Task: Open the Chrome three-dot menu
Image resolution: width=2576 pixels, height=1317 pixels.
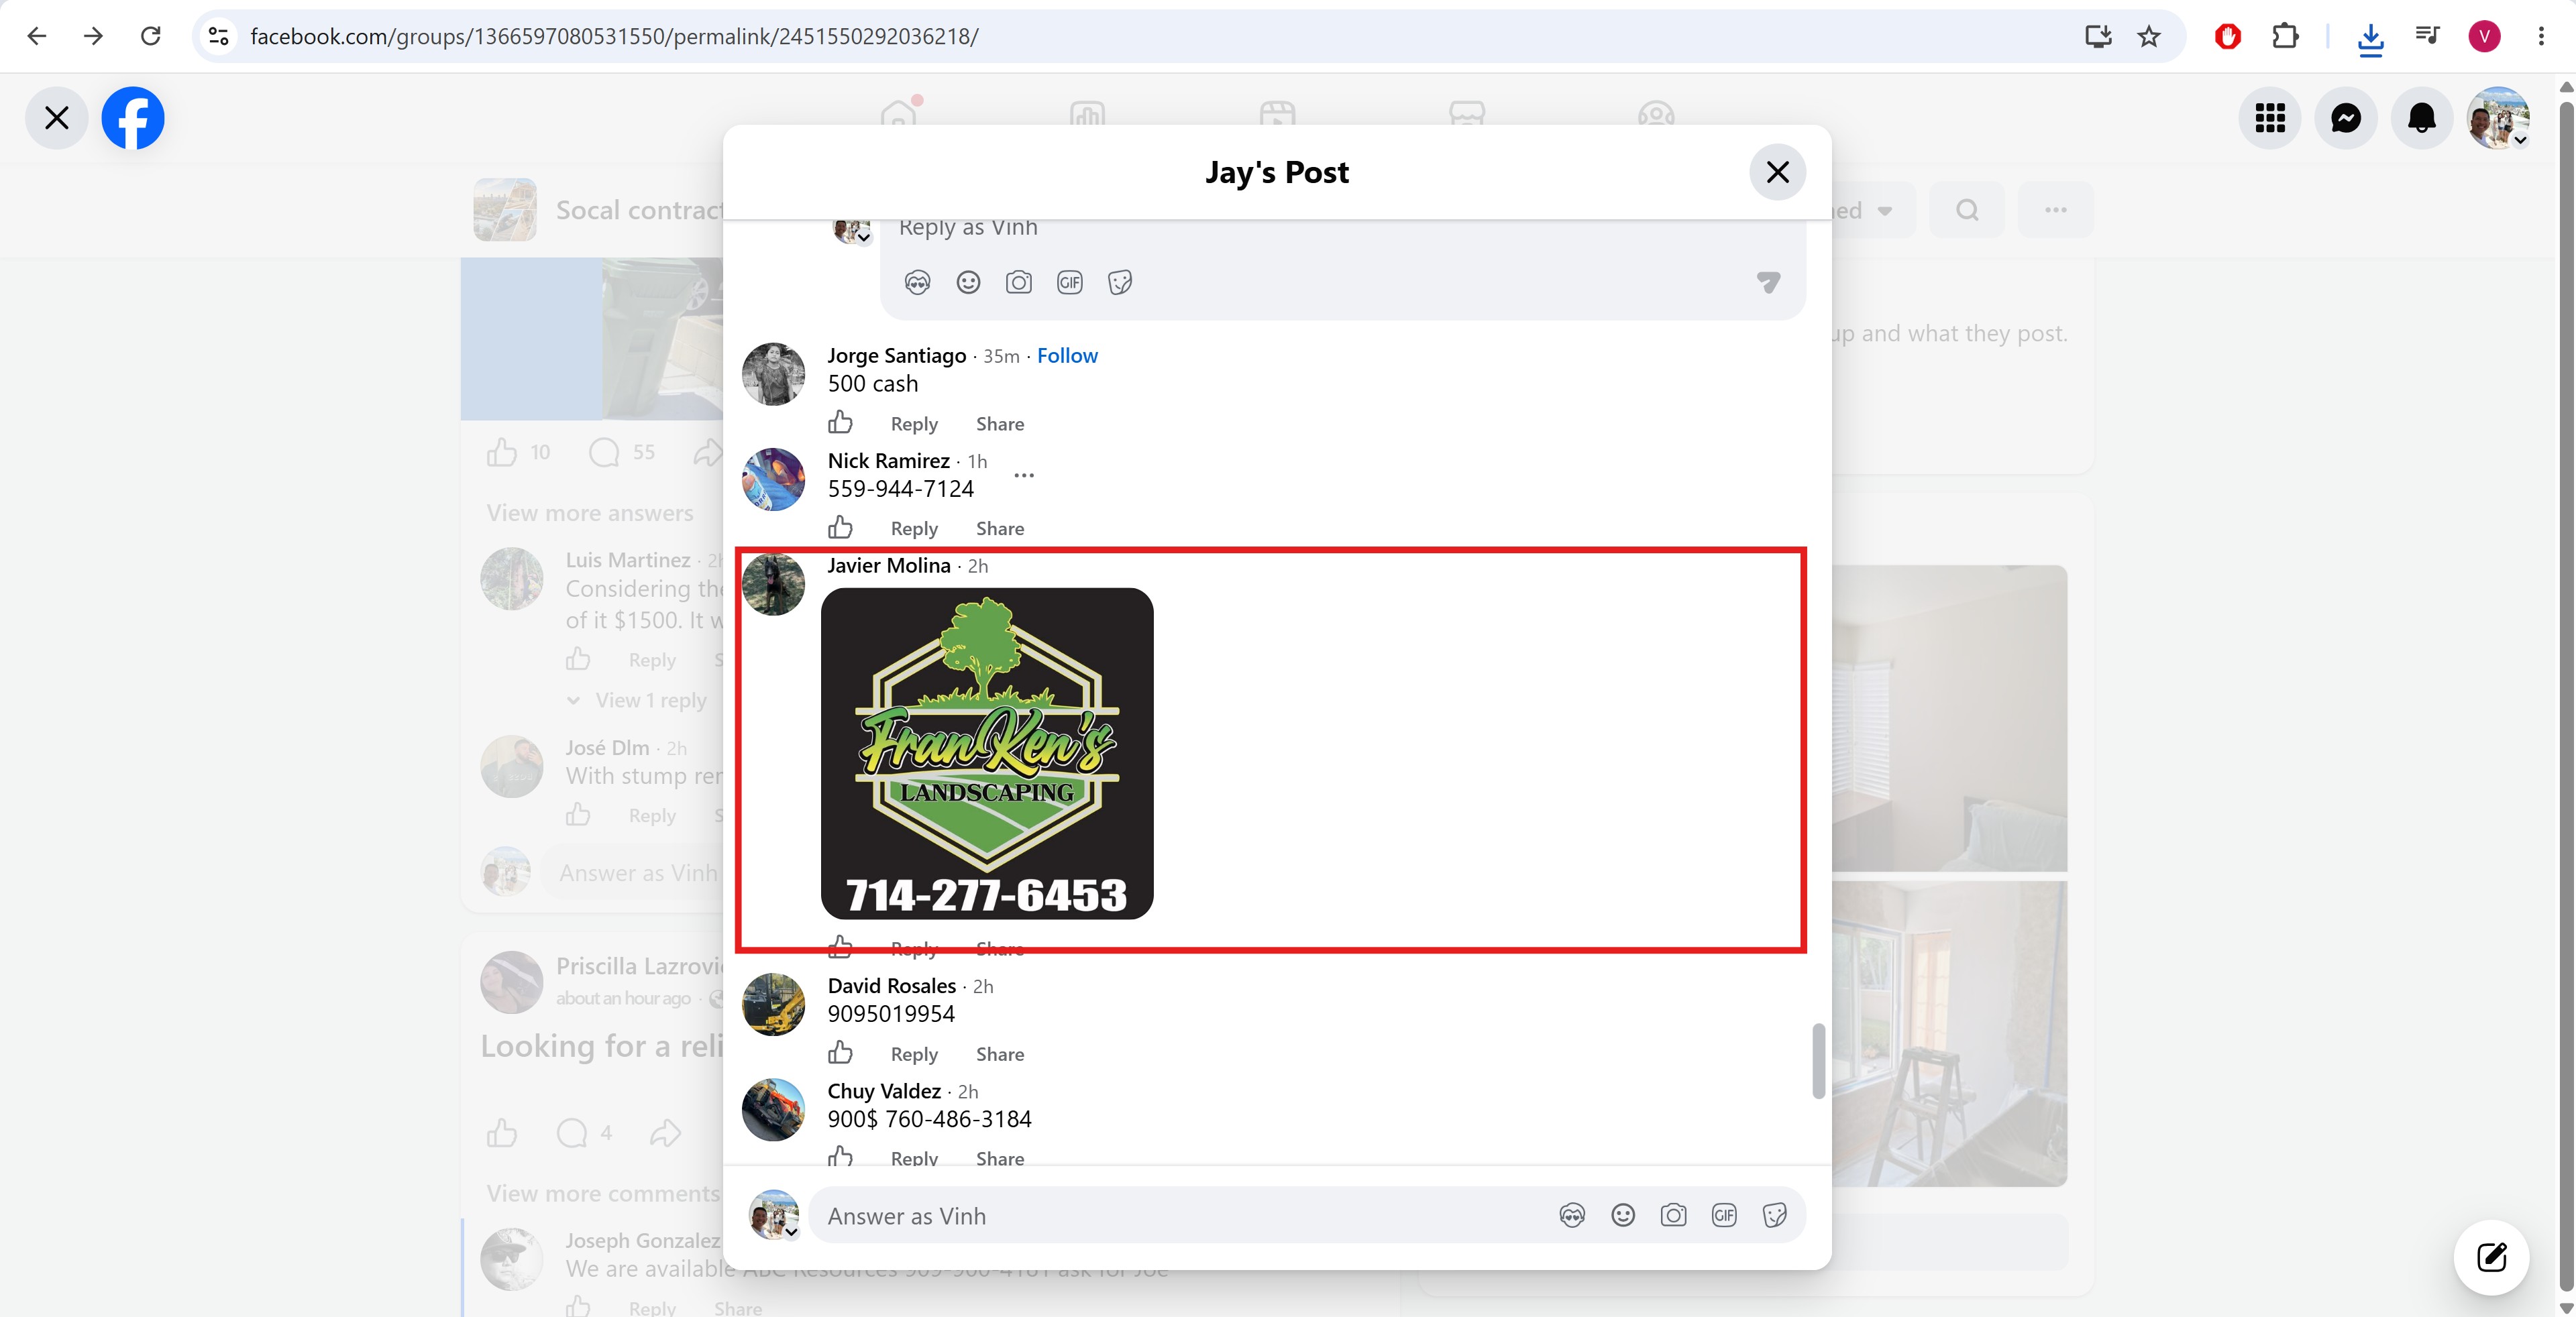Action: click(2541, 37)
